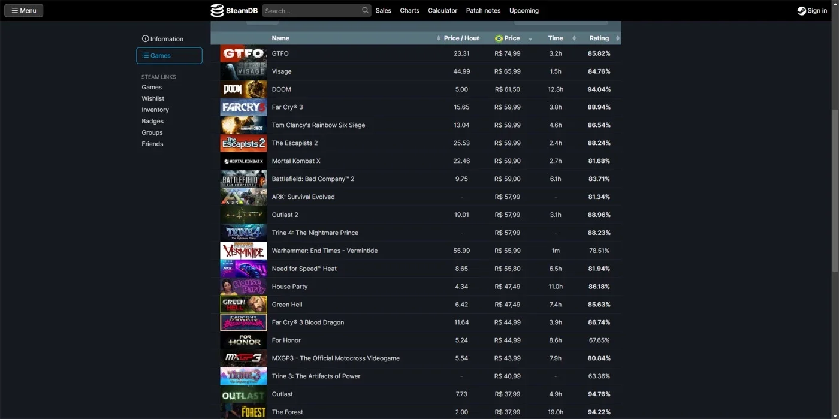
Task: Open the Inventory link
Action: coord(155,110)
